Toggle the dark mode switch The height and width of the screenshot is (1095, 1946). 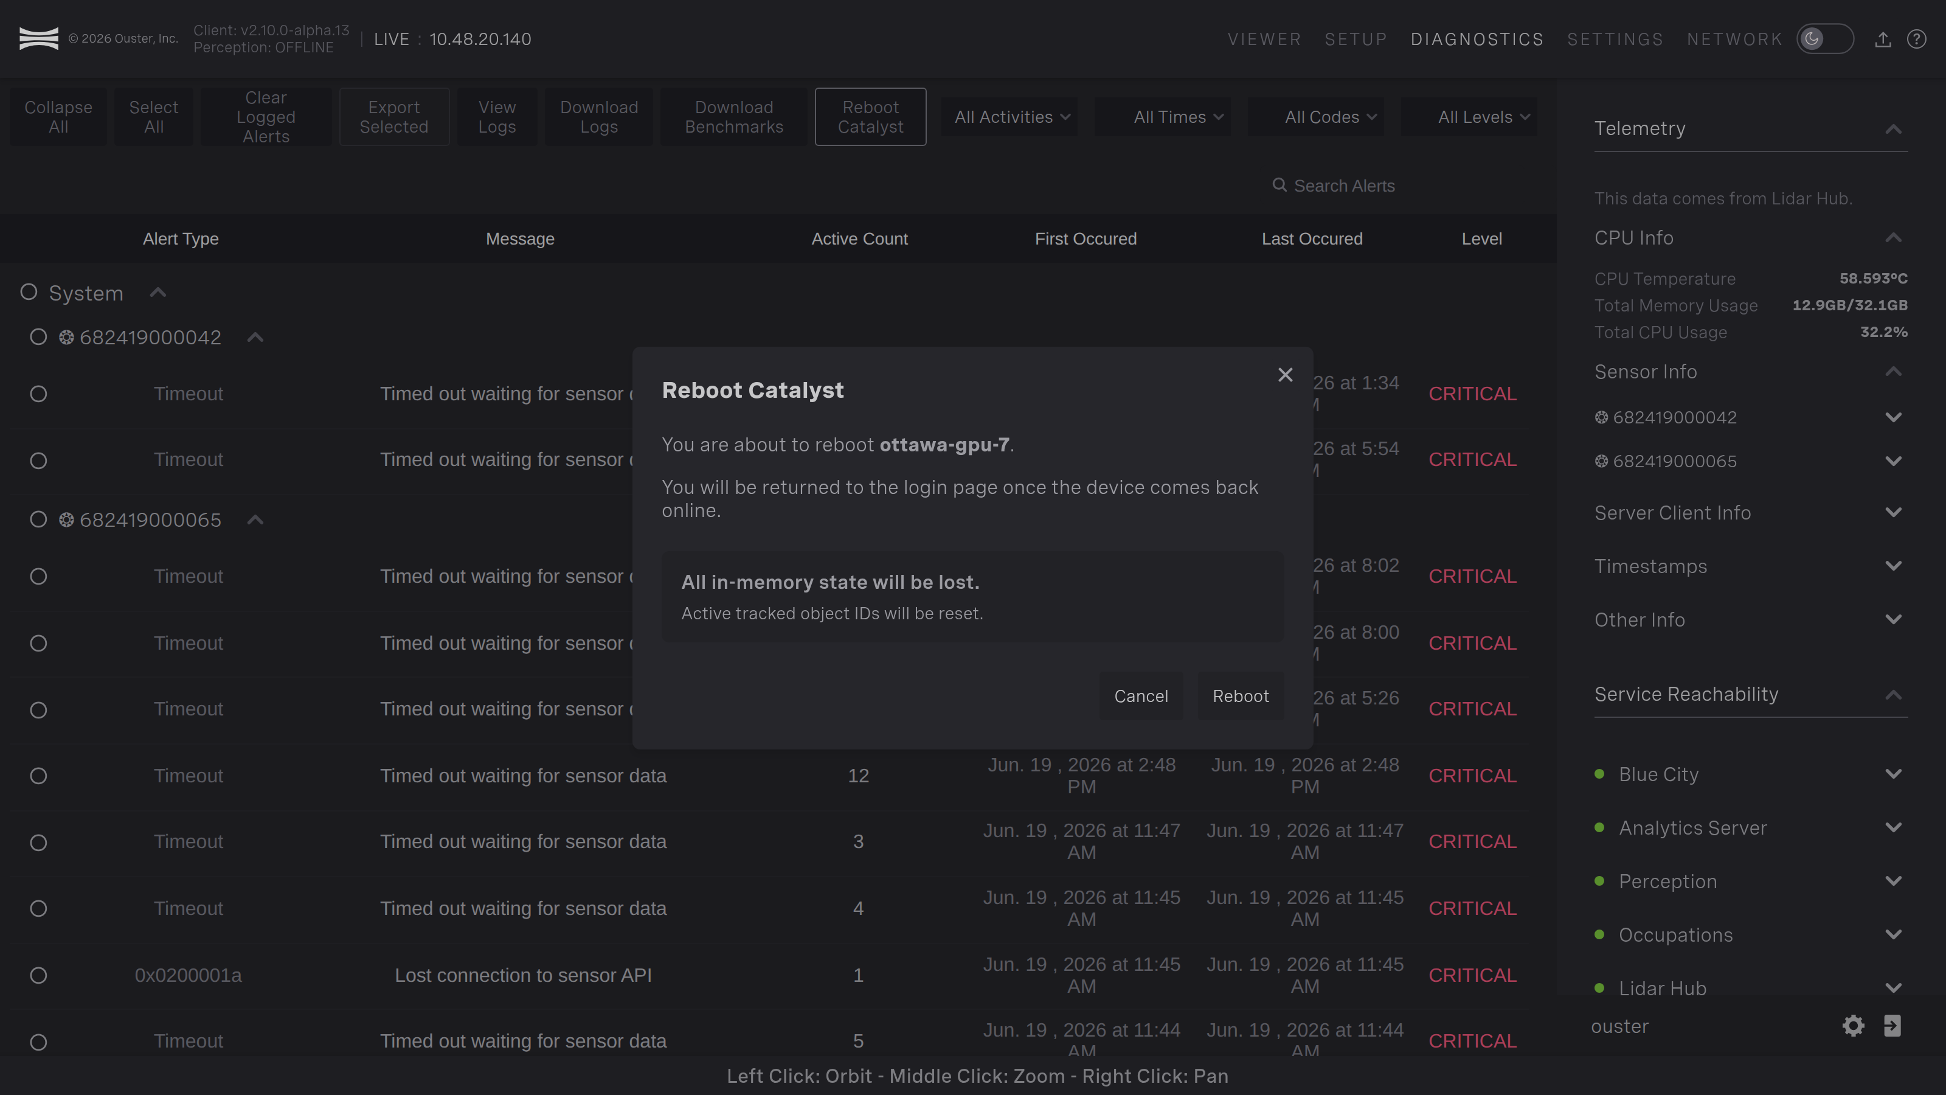point(1825,40)
